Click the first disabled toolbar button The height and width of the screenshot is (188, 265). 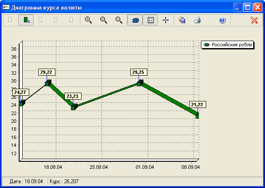[x=10, y=20]
